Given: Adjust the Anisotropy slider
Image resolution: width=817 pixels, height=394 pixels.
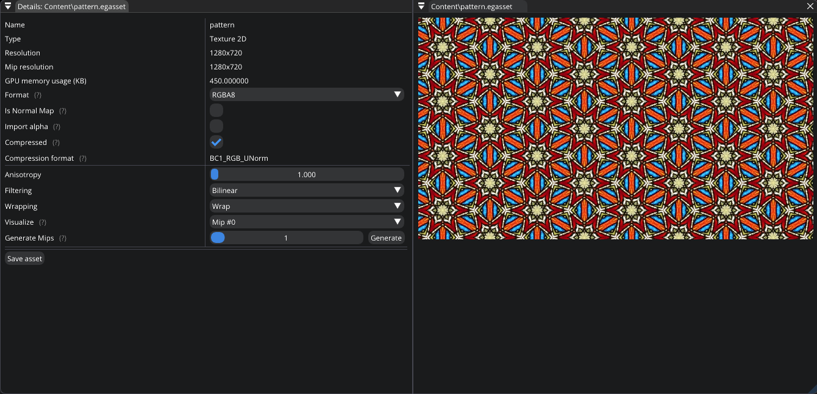Looking at the screenshot, I should pos(307,174).
